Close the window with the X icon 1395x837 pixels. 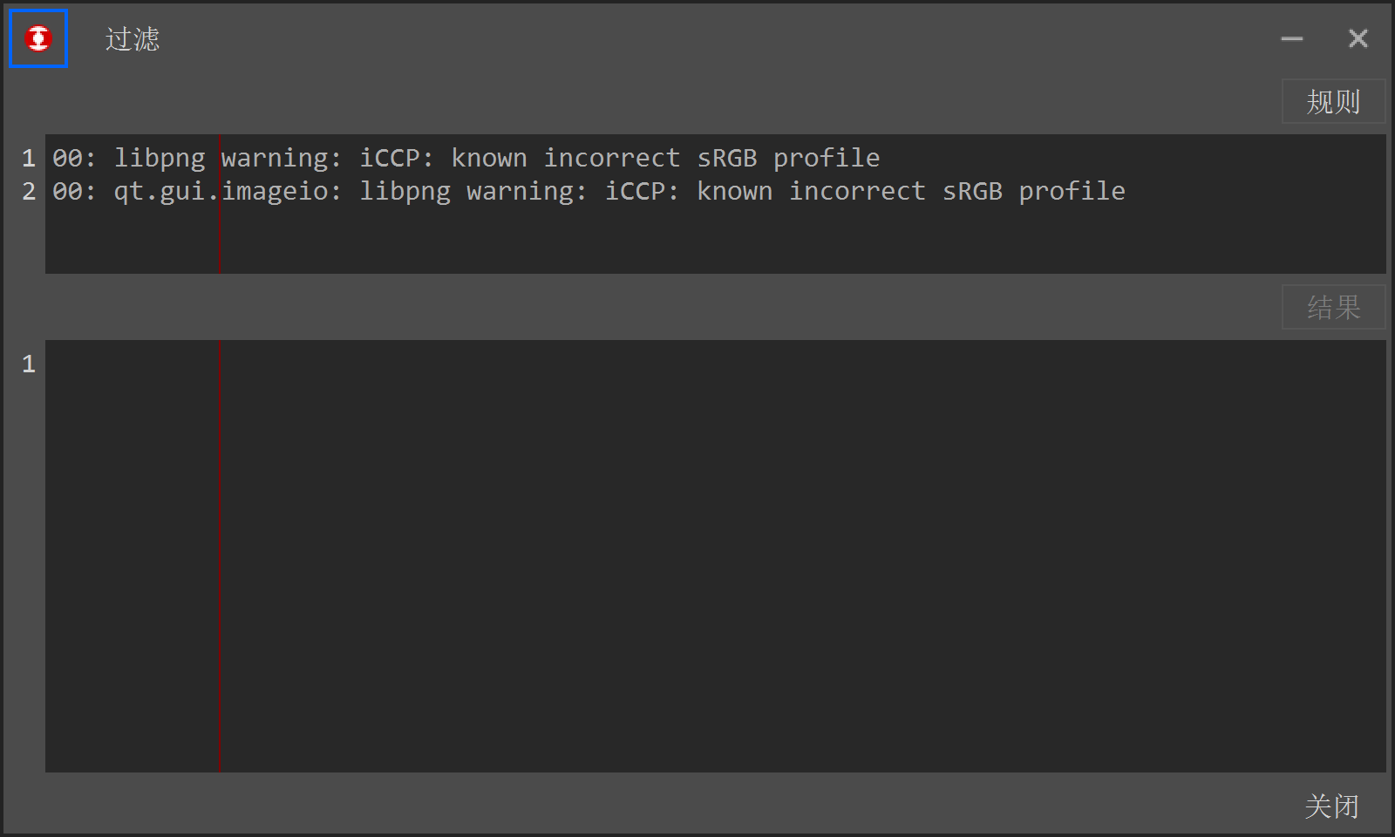[1358, 38]
